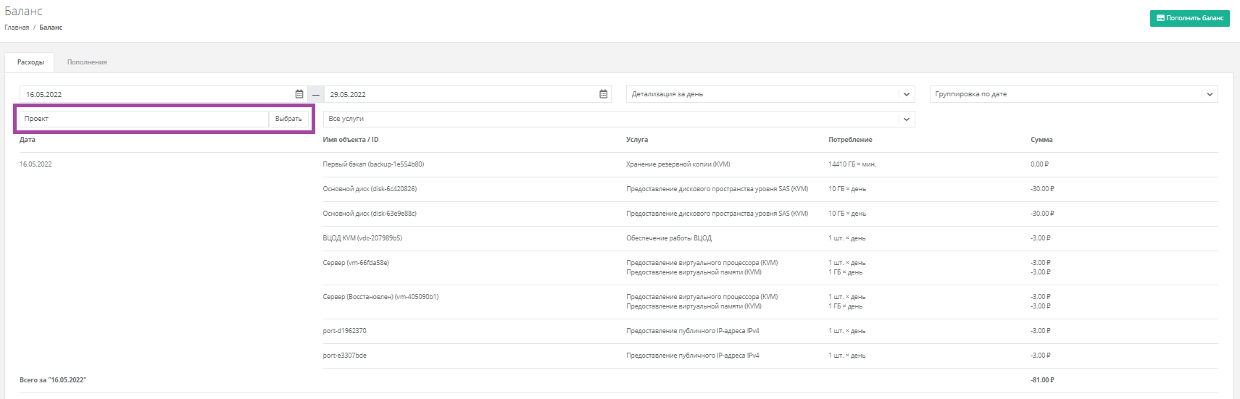Select port-e3307bde entry
This screenshot has width=1240, height=399.
(x=344, y=356)
